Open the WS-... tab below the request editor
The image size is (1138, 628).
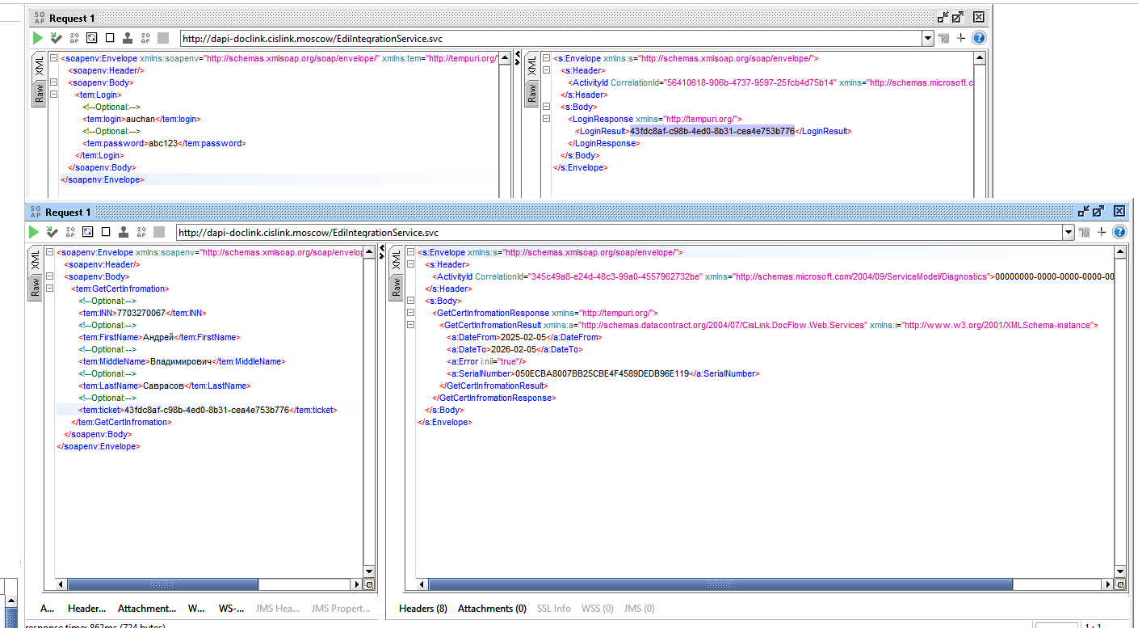point(231,609)
